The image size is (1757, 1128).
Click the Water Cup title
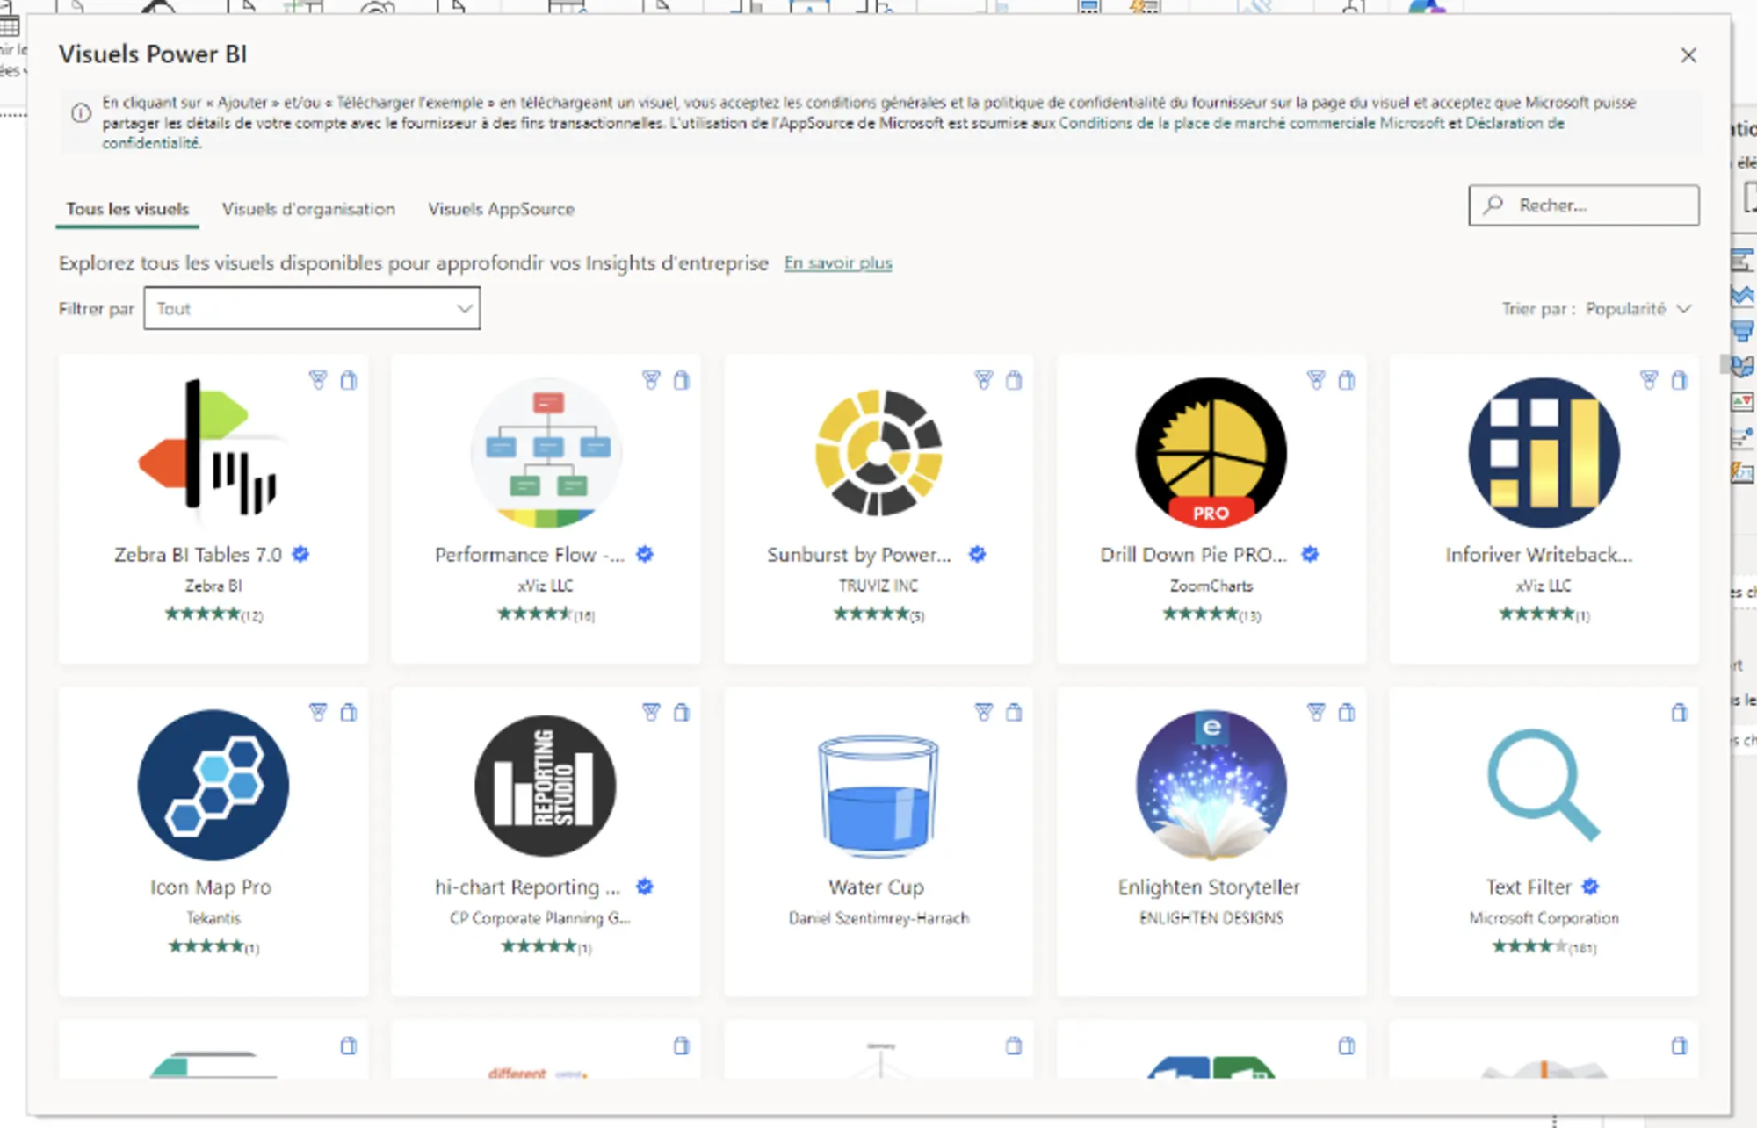[877, 887]
